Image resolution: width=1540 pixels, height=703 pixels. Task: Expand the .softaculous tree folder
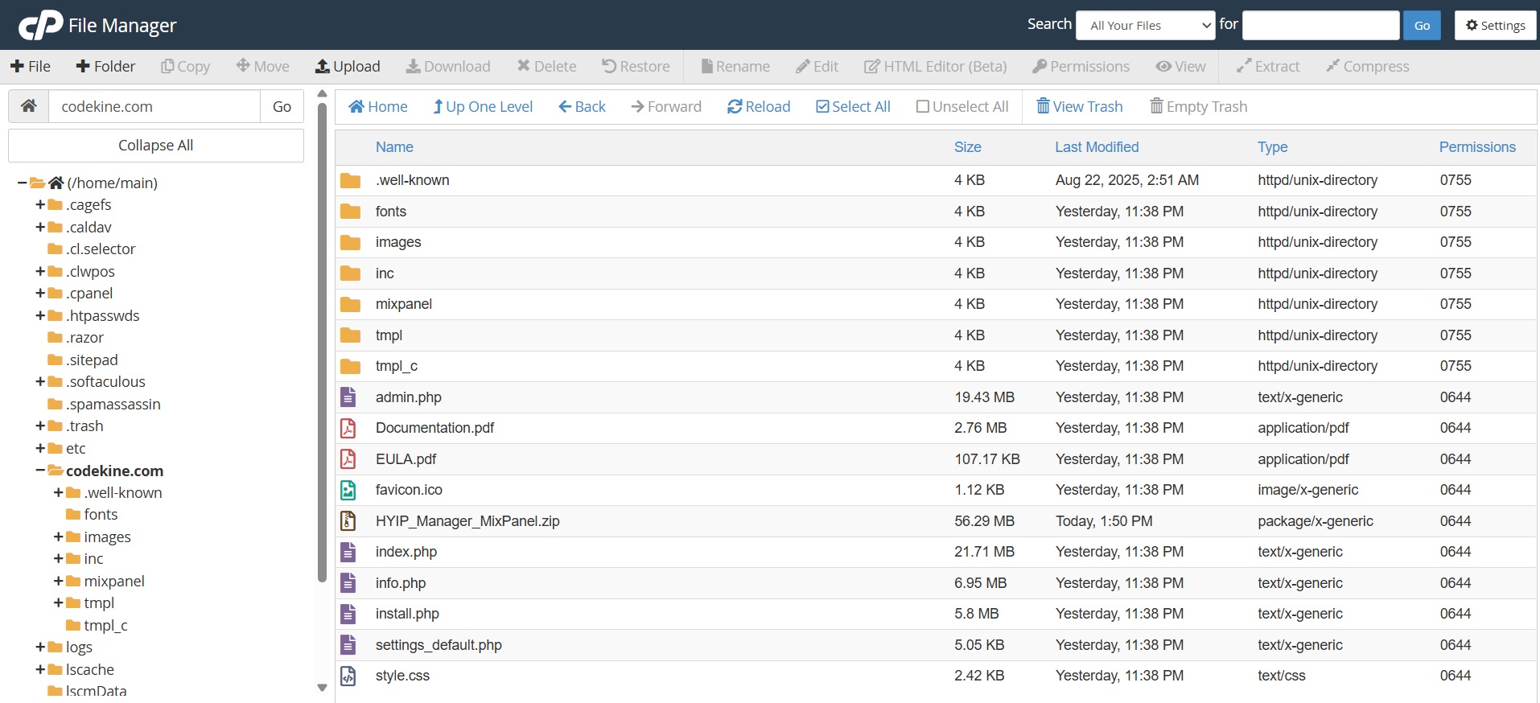[40, 382]
